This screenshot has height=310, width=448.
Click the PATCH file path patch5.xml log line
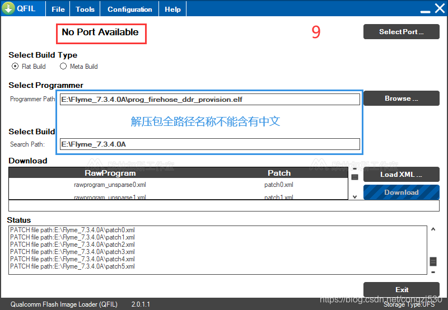(72, 266)
